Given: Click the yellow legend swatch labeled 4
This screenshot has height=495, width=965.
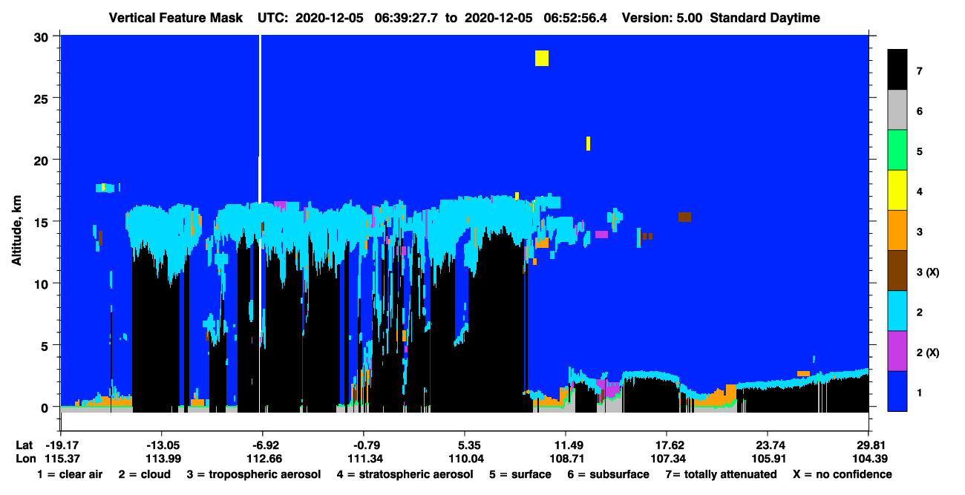Looking at the screenshot, I should click(897, 191).
